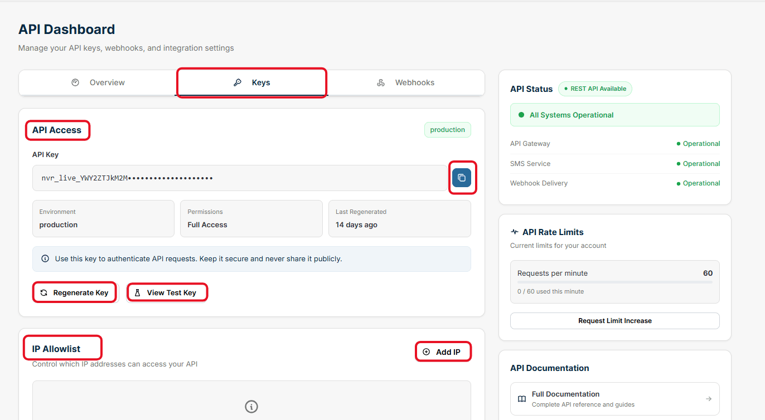The height and width of the screenshot is (420, 765).
Task: Click the Last Regenerated value 14 days ago
Action: click(x=356, y=225)
